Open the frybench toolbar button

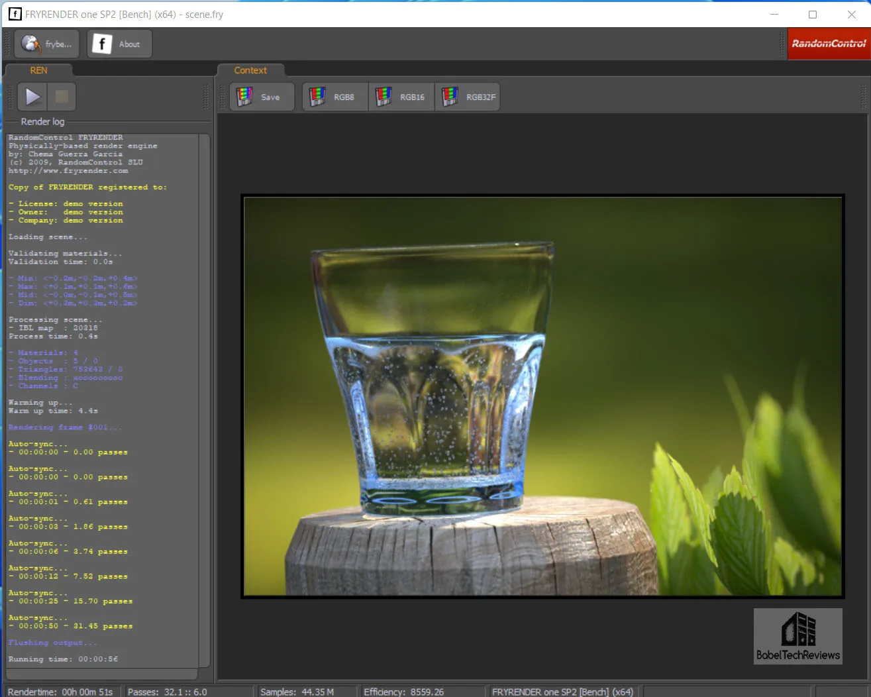point(47,44)
